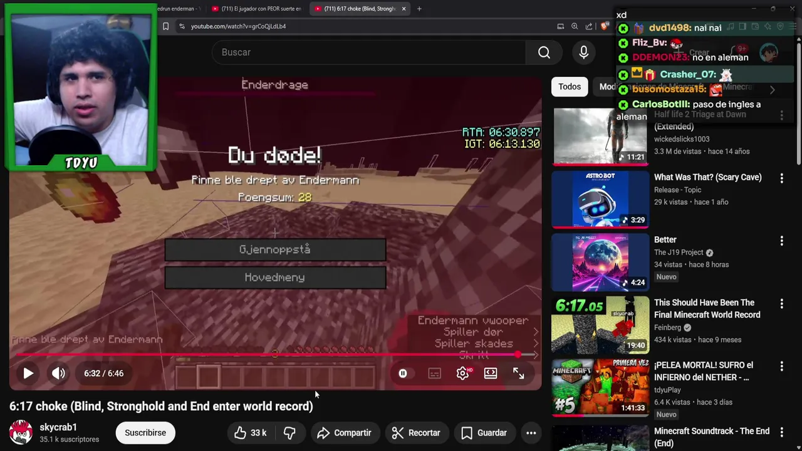
Task: Open options for Half life 2 Triage video
Action: pyautogui.click(x=781, y=115)
